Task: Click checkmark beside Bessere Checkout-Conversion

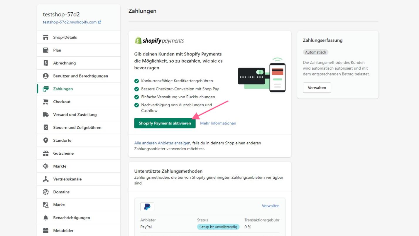Action: (136, 89)
